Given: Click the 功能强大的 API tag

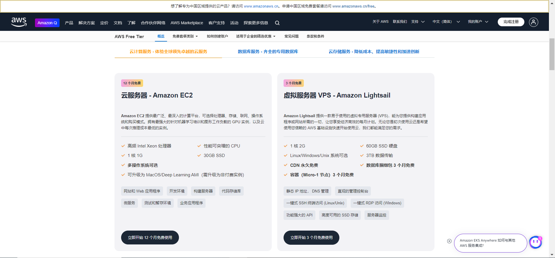Looking at the screenshot, I should pyautogui.click(x=299, y=215).
